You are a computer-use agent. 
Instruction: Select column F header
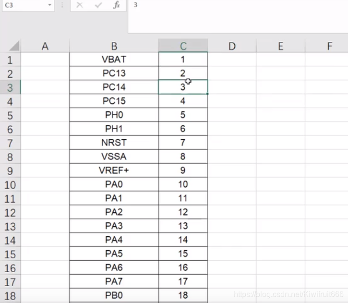click(x=329, y=46)
